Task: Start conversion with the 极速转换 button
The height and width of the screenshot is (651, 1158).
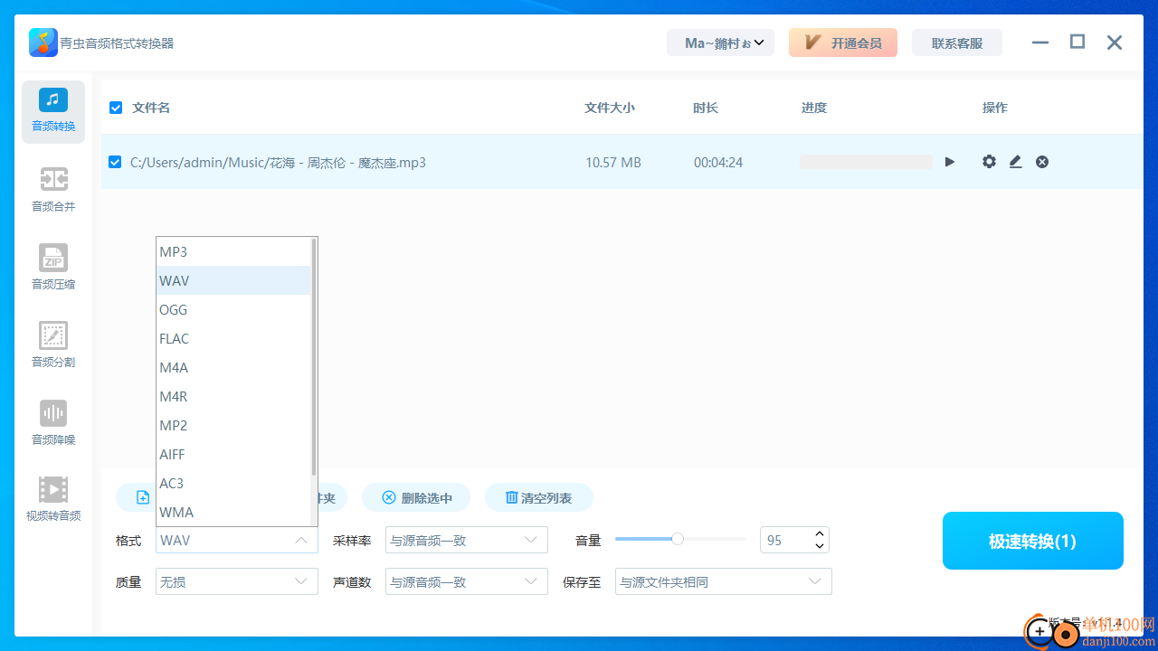Action: click(1032, 540)
